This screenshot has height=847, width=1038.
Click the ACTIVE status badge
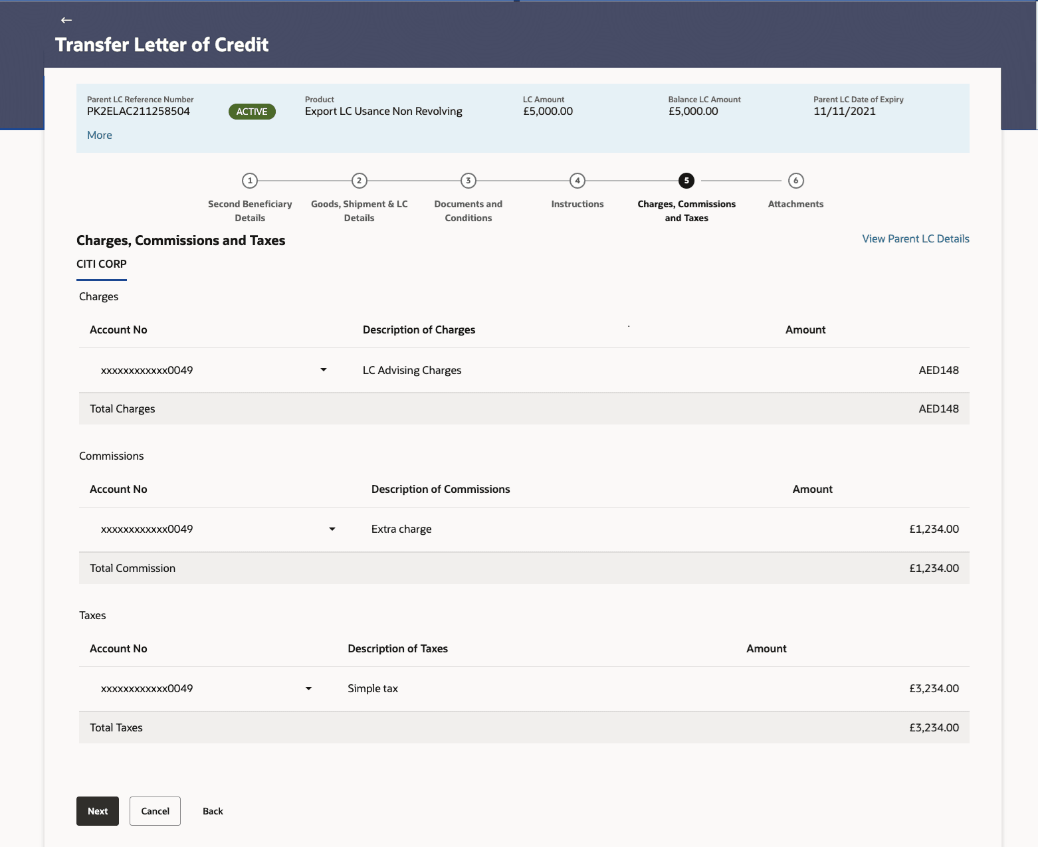[252, 112]
